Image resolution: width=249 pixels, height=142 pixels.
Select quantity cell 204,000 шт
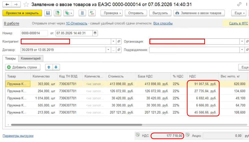coord(44,91)
